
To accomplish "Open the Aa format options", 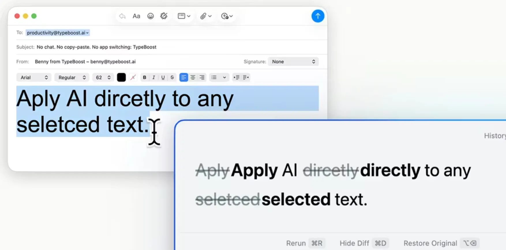I will click(136, 16).
